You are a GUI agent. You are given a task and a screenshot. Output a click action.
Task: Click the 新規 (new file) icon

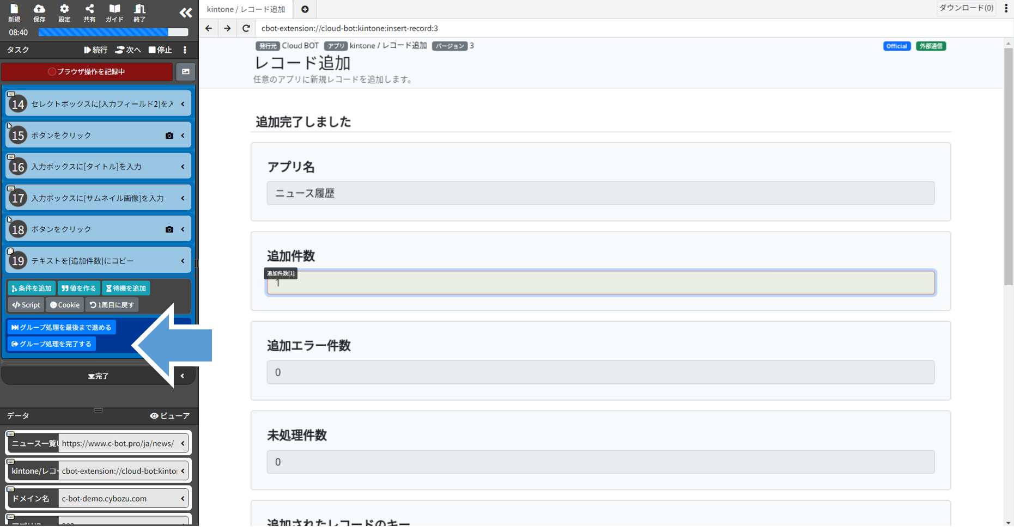coord(14,13)
